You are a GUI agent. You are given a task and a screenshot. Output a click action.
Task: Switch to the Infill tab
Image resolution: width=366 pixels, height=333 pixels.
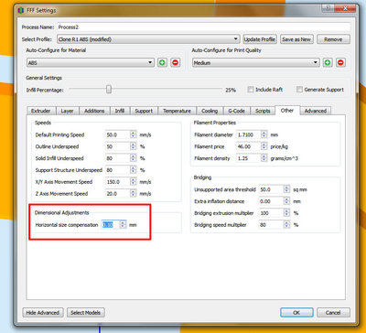pos(120,111)
